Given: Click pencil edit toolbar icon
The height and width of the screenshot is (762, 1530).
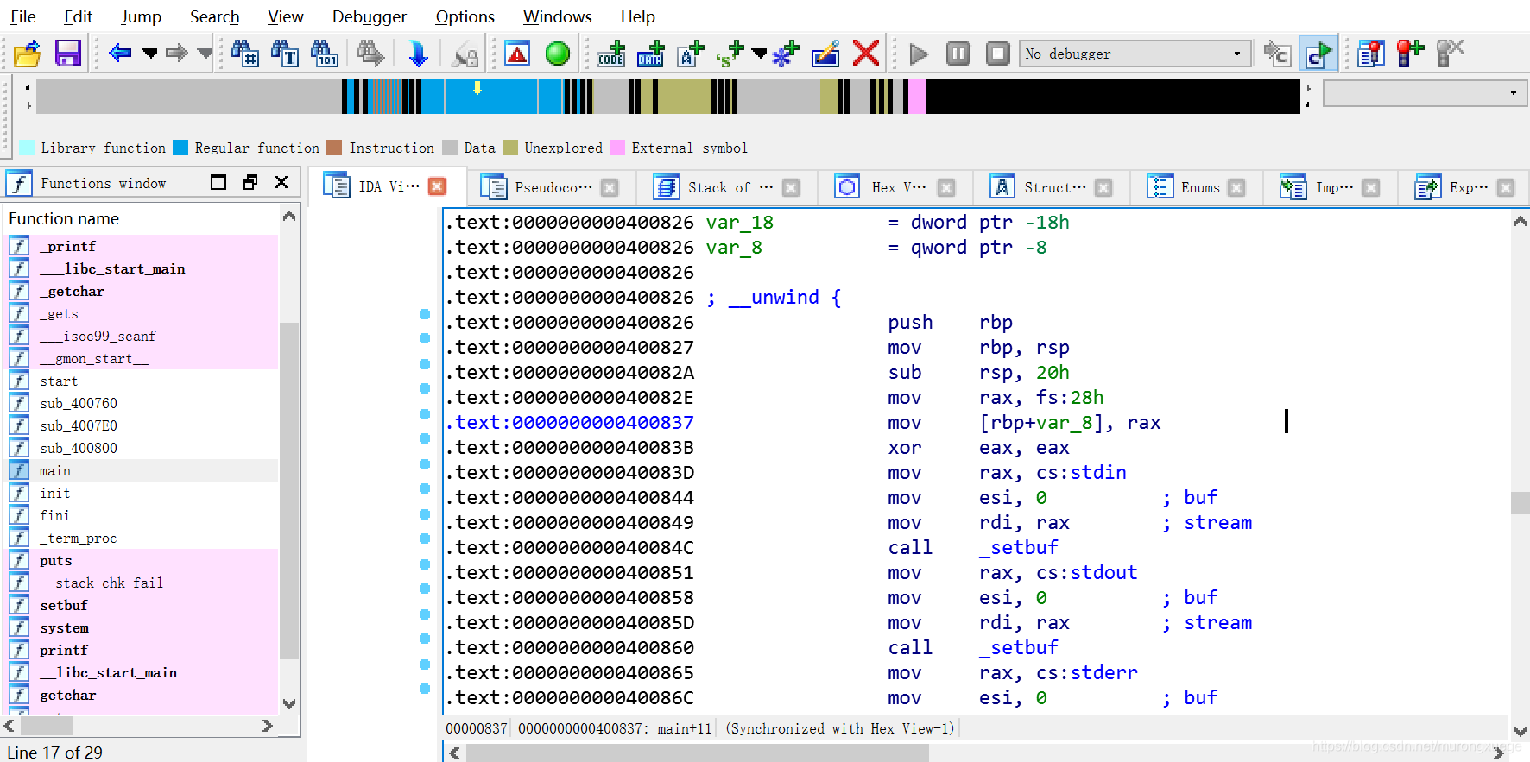Looking at the screenshot, I should 825,54.
